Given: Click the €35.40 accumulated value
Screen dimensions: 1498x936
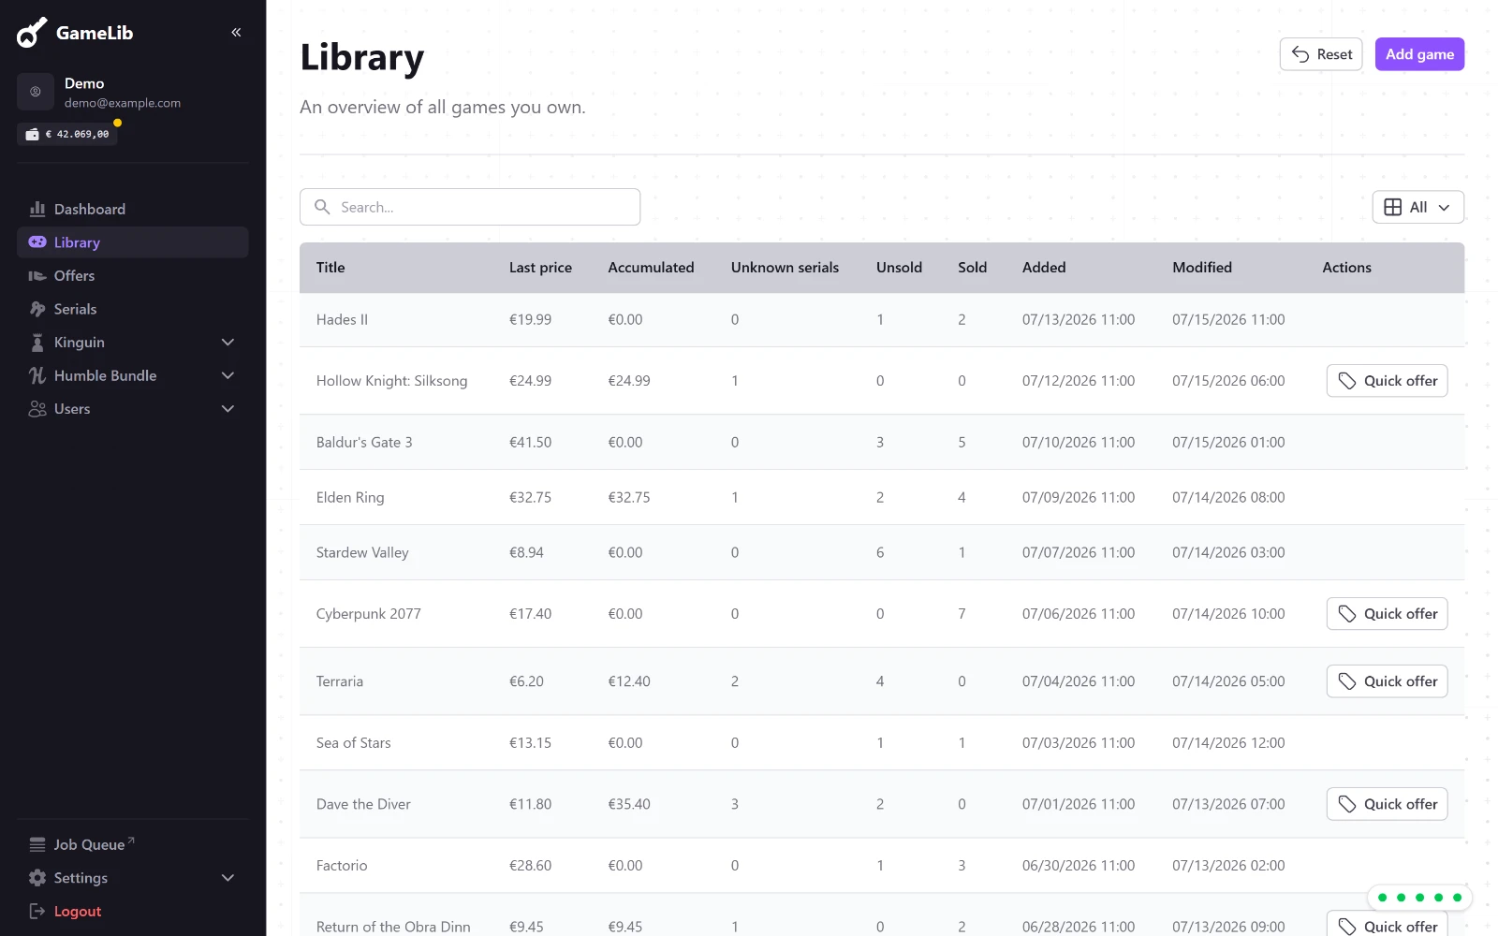Looking at the screenshot, I should click(629, 804).
